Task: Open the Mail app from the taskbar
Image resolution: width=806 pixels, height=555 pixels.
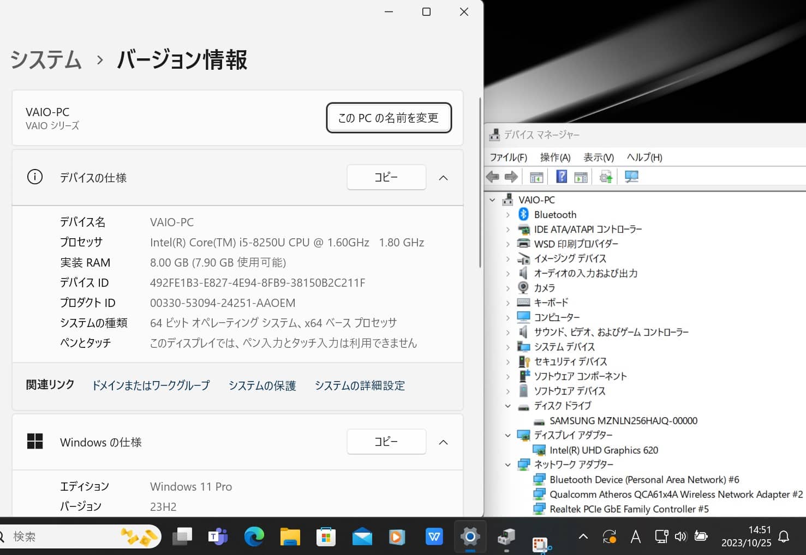Action: (362, 537)
